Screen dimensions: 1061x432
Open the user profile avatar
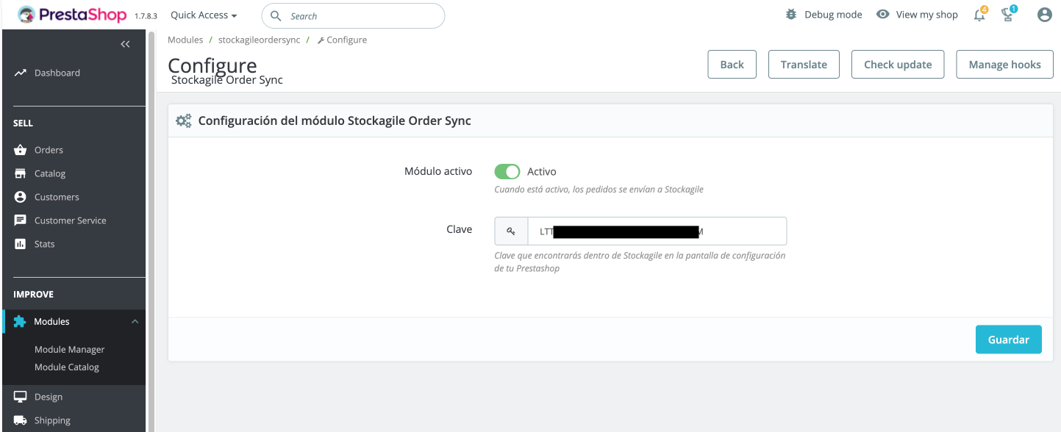[x=1045, y=15]
